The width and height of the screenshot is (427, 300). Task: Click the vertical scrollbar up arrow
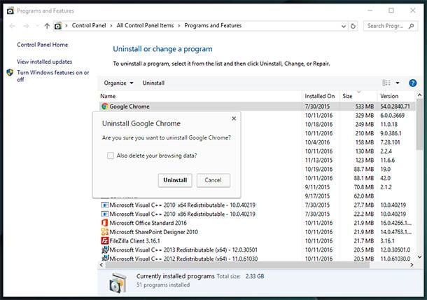click(419, 95)
